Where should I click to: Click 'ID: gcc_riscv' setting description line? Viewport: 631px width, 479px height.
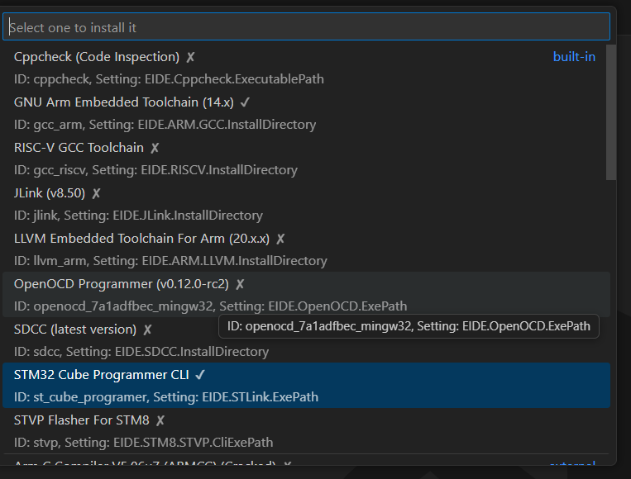155,170
